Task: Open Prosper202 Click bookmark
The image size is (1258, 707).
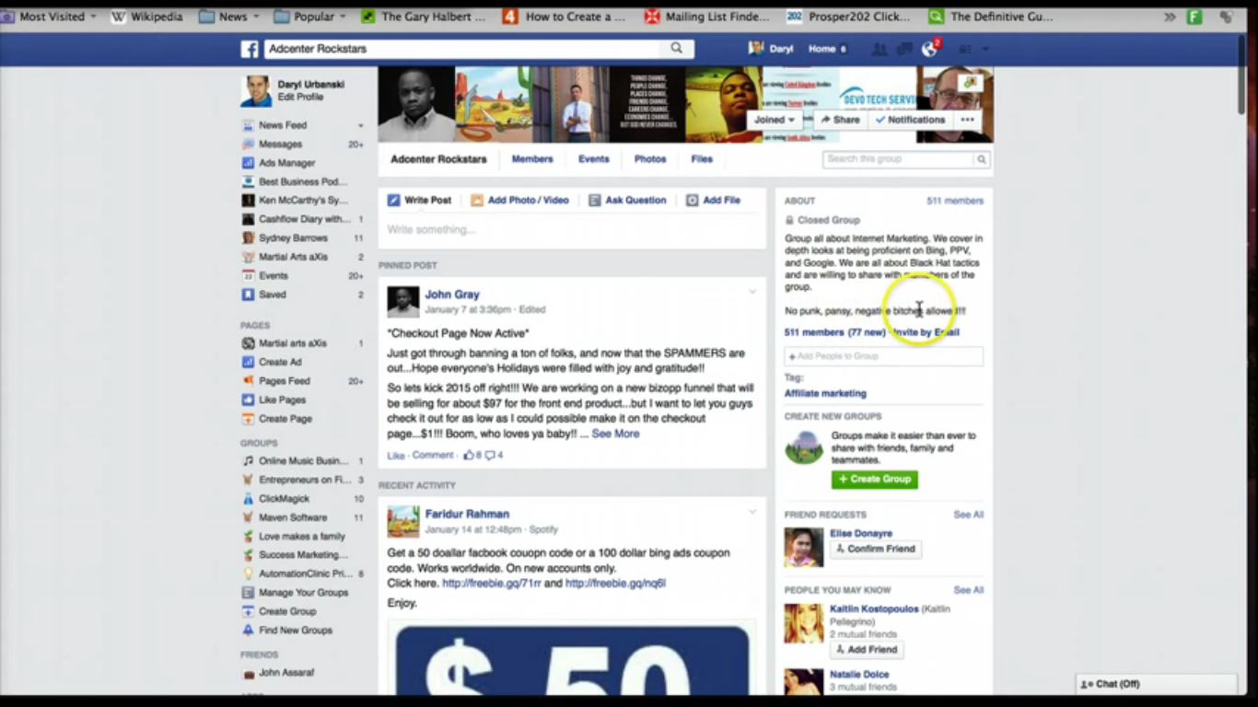Action: point(848,17)
